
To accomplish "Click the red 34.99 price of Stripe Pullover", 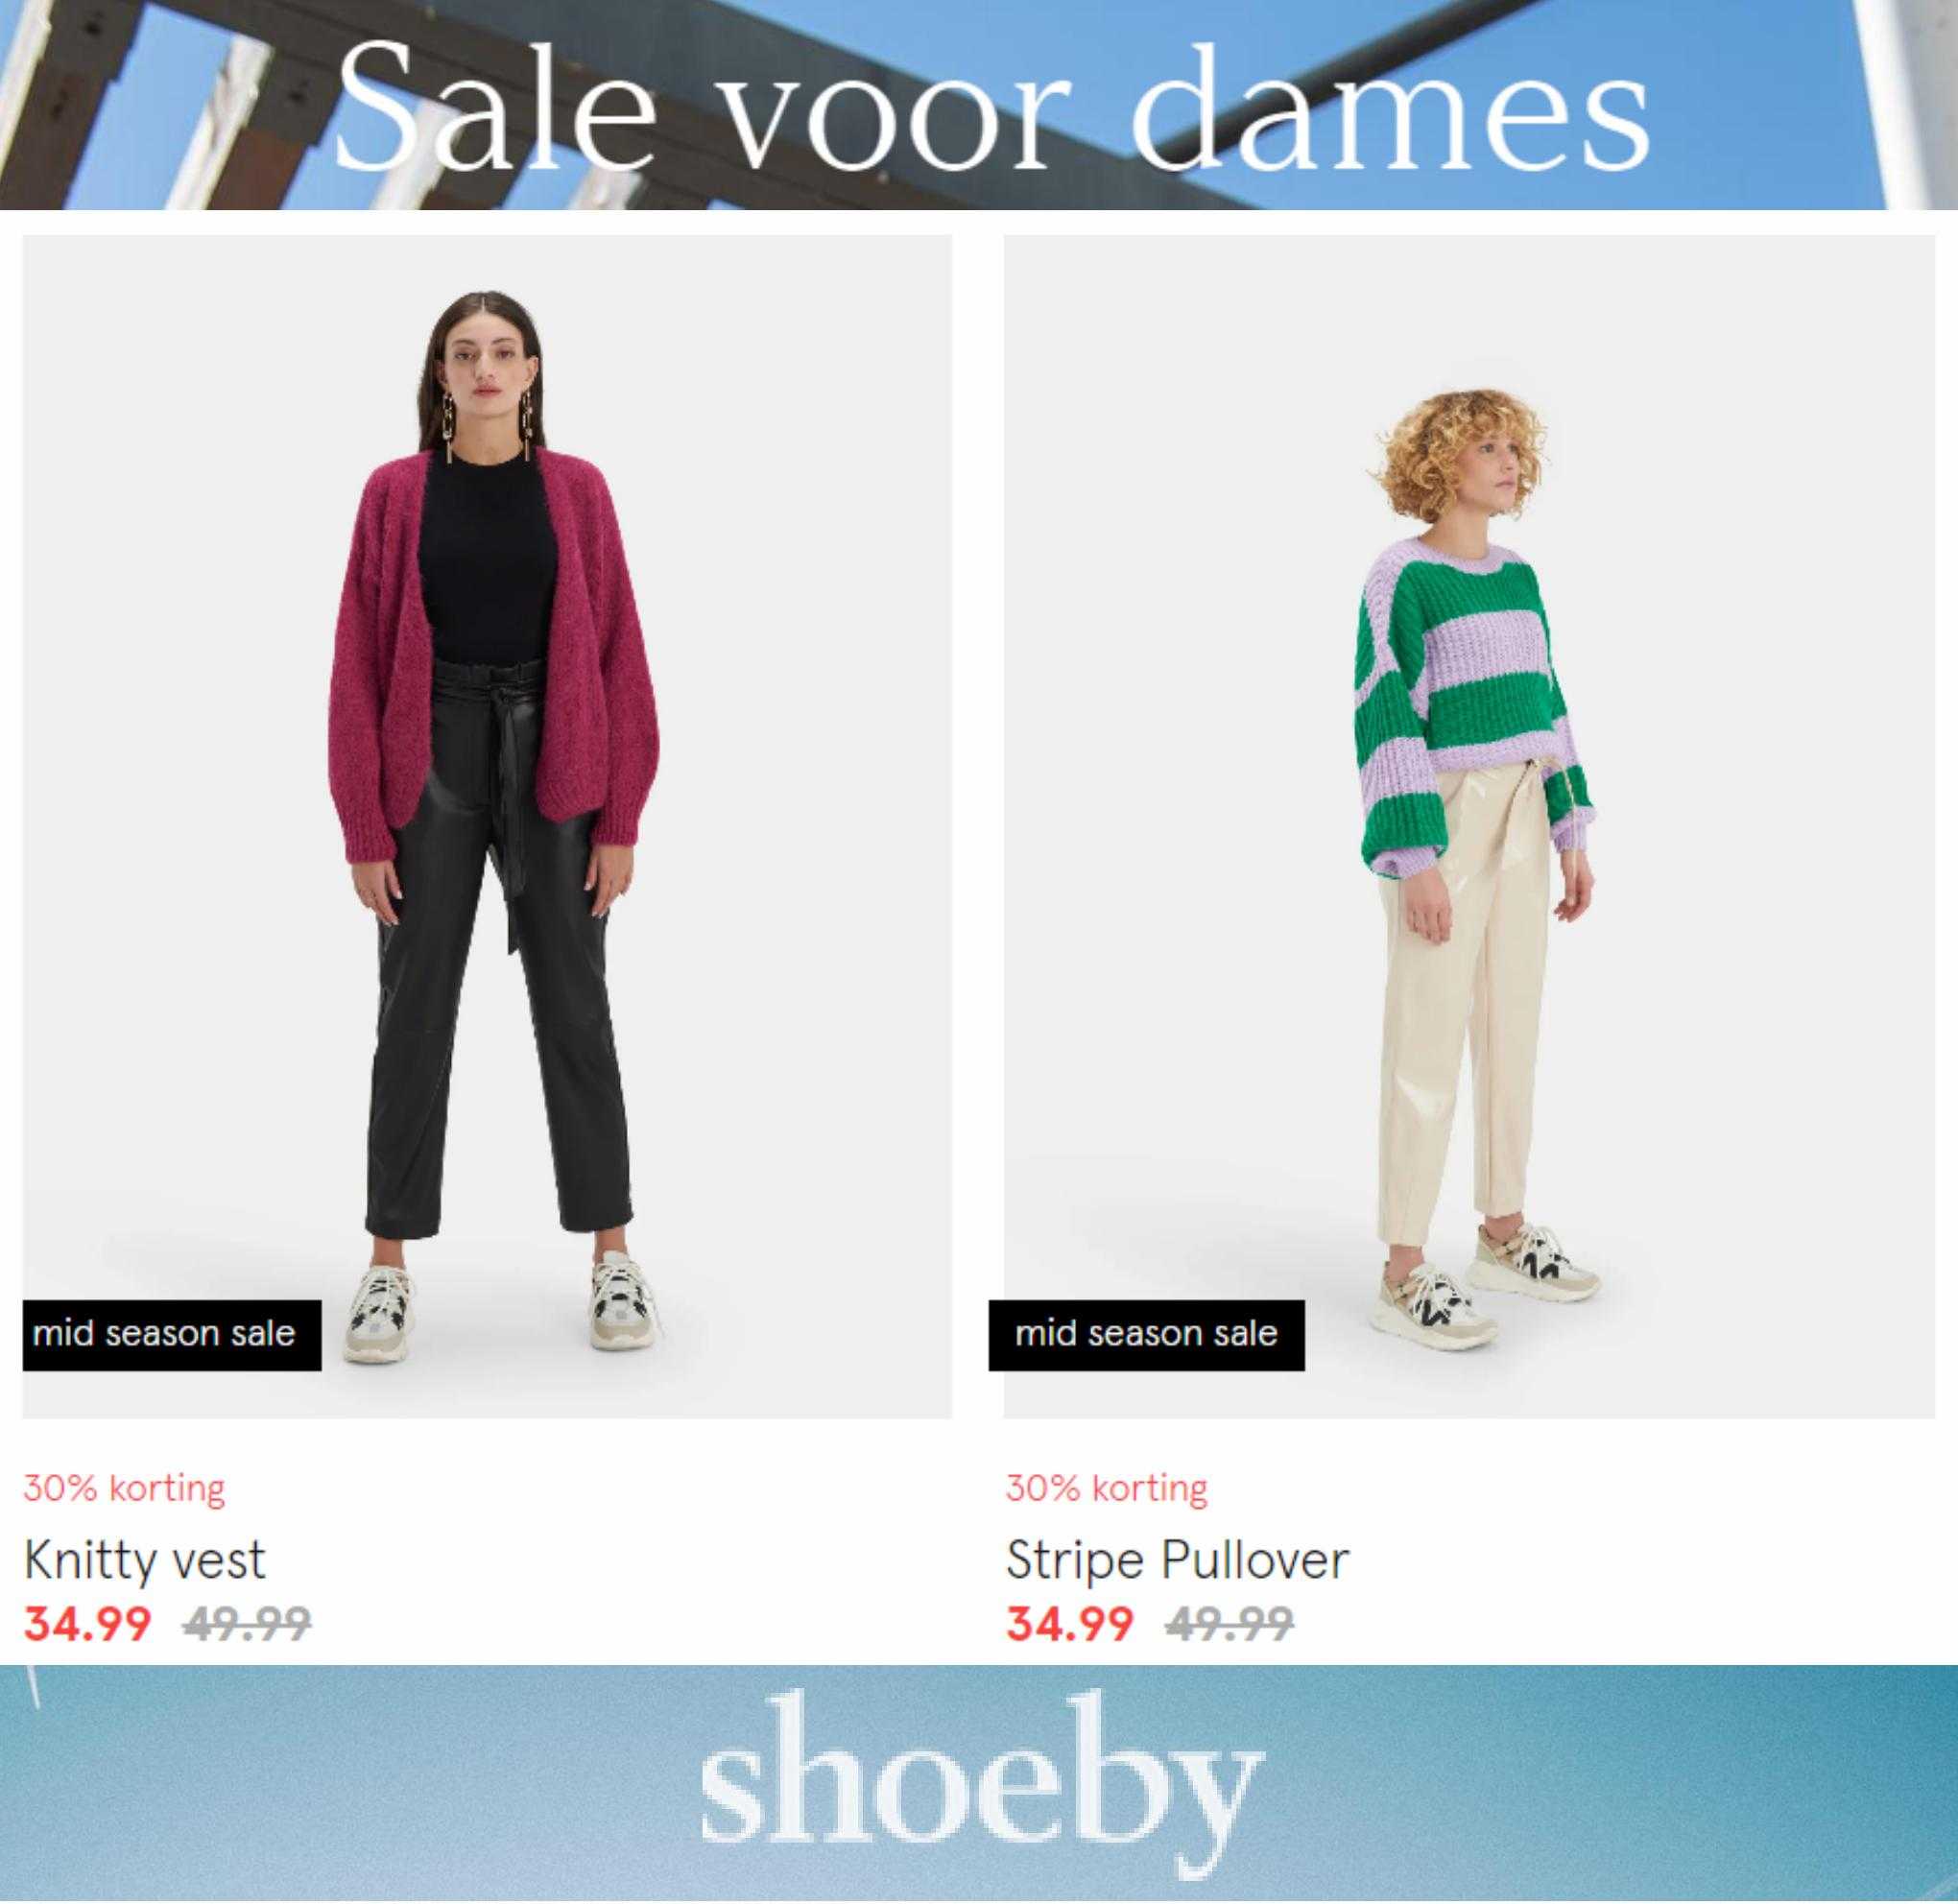I will click(1070, 1622).
